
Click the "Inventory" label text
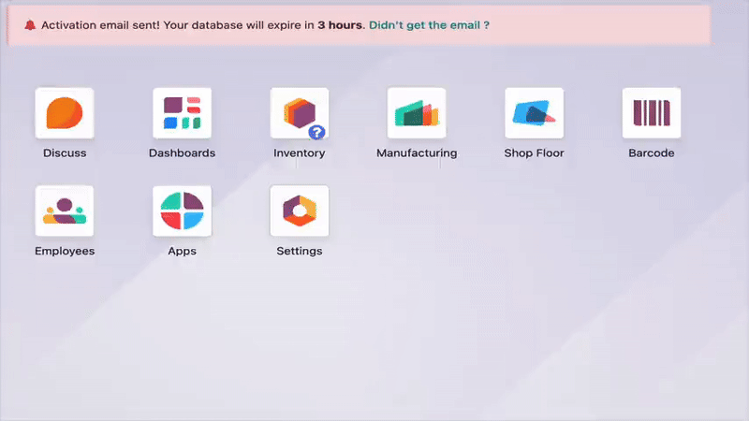(299, 153)
